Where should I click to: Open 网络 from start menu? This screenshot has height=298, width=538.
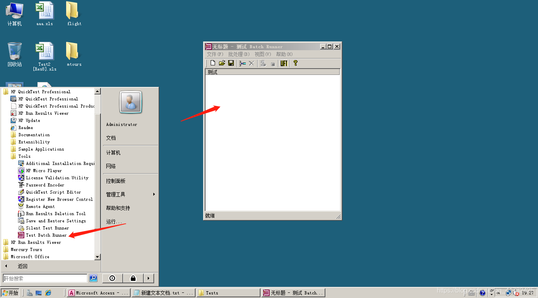[x=111, y=166]
